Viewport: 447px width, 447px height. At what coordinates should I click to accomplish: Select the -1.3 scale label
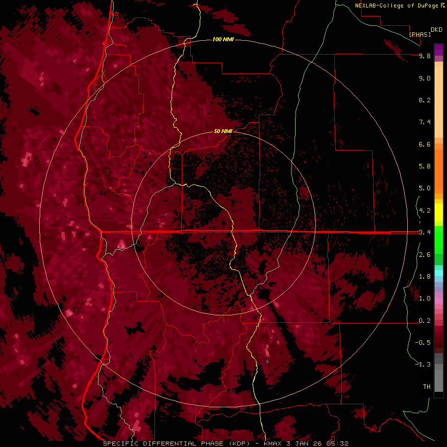pyautogui.click(x=423, y=365)
